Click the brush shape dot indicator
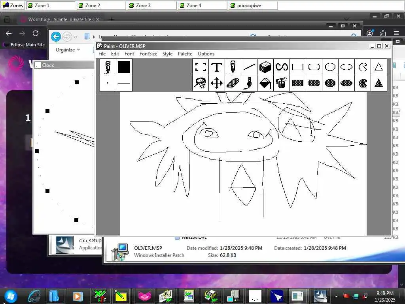This screenshot has height=304, width=405. click(108, 83)
